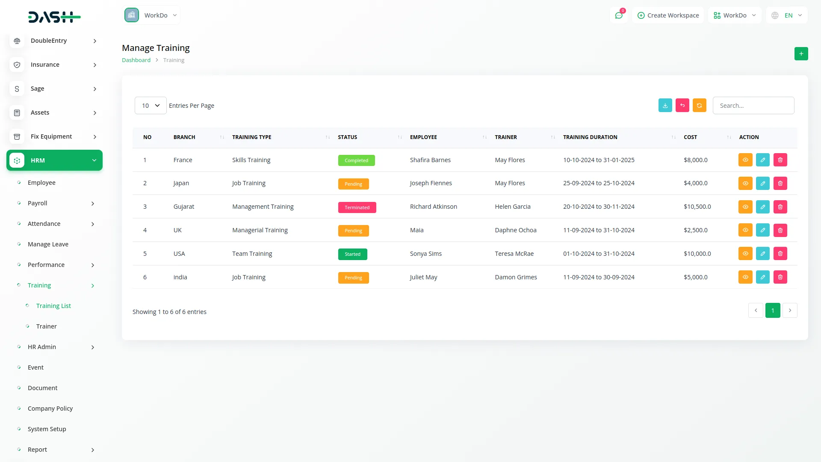Open the EN language dropdown

787,15
